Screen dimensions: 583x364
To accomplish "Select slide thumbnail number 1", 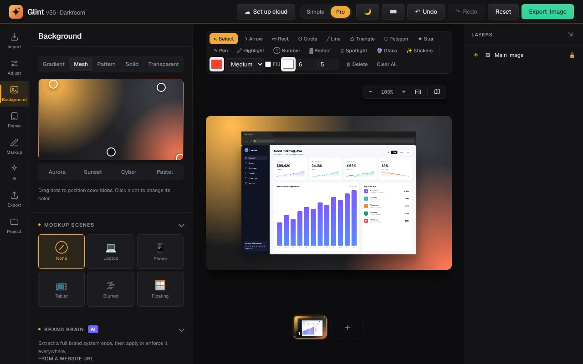I will 310,327.
